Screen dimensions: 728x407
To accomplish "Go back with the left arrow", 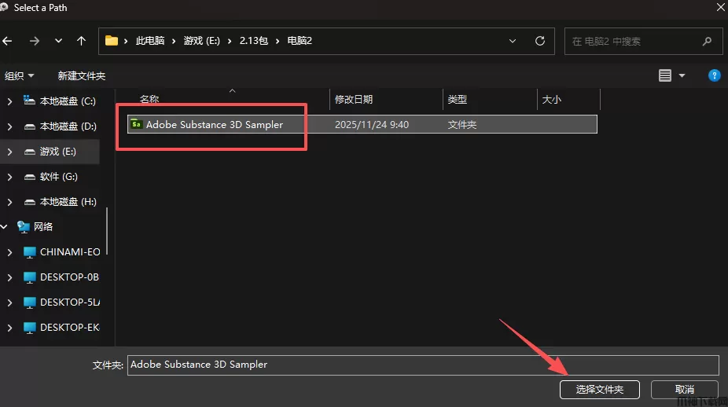I will coord(7,41).
